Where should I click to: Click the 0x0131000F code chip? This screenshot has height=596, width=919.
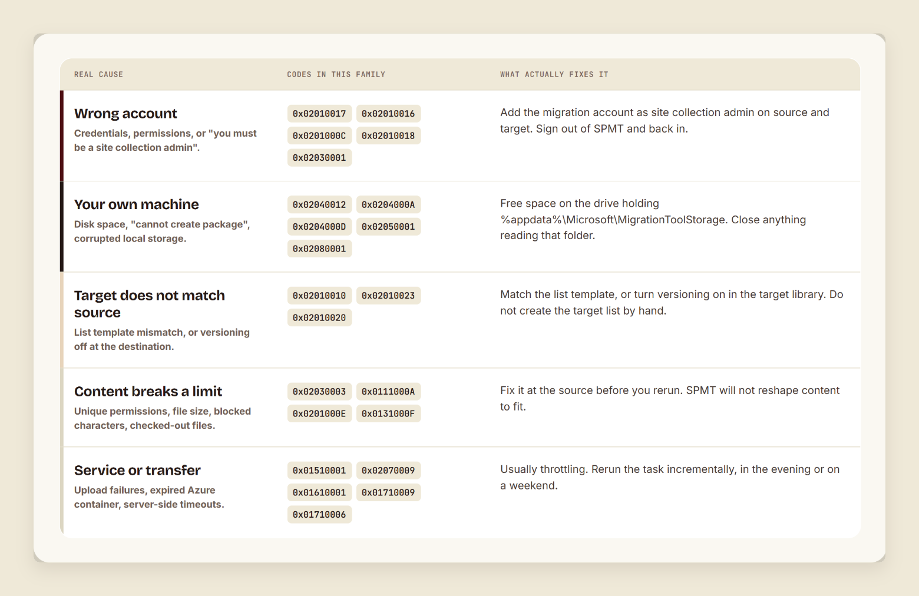click(x=388, y=413)
